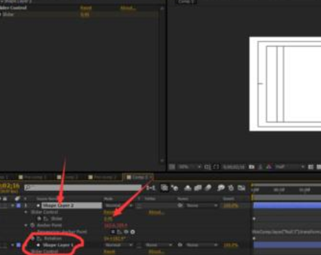Open the composition mini-flowchart icon
The image size is (321, 255).
click(x=151, y=188)
